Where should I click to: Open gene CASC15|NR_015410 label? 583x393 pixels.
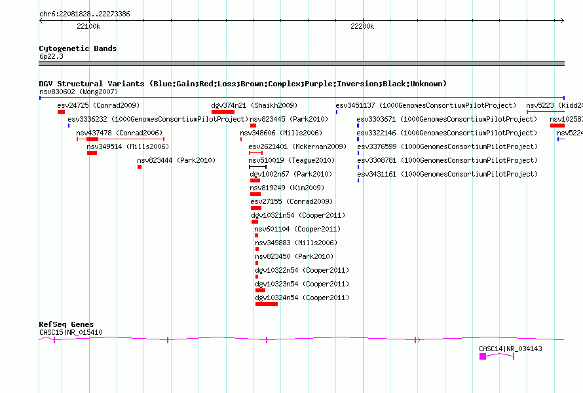pos(71,332)
